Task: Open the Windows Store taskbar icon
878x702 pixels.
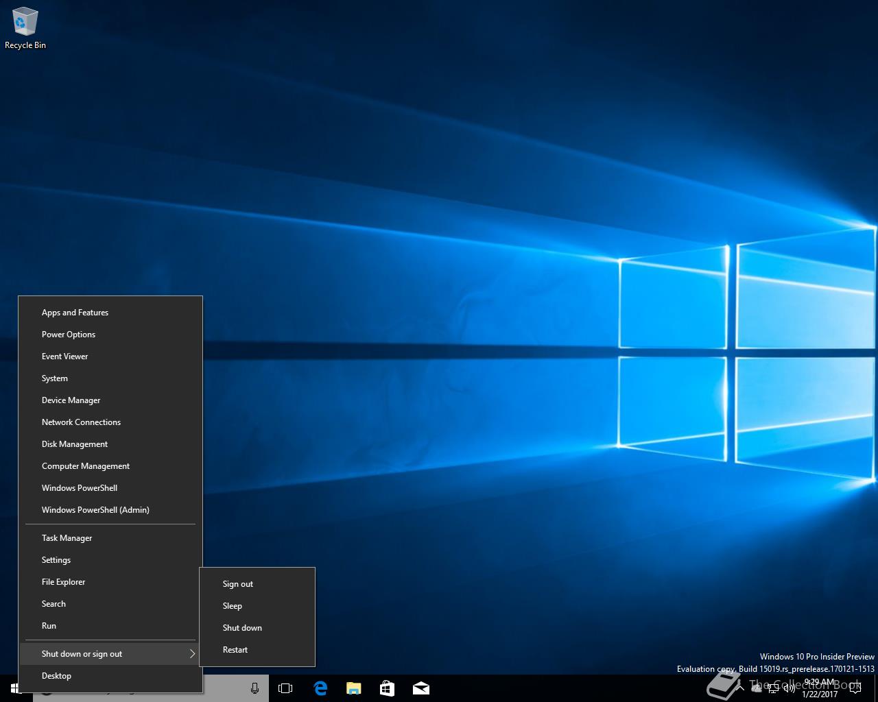Action: [387, 688]
